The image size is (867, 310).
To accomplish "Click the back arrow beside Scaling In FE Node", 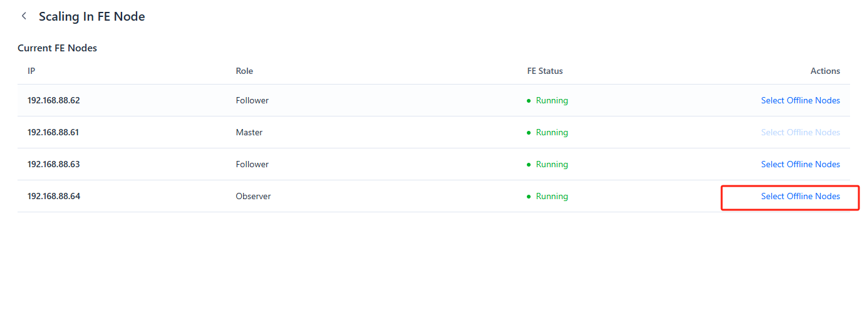I will pyautogui.click(x=24, y=16).
